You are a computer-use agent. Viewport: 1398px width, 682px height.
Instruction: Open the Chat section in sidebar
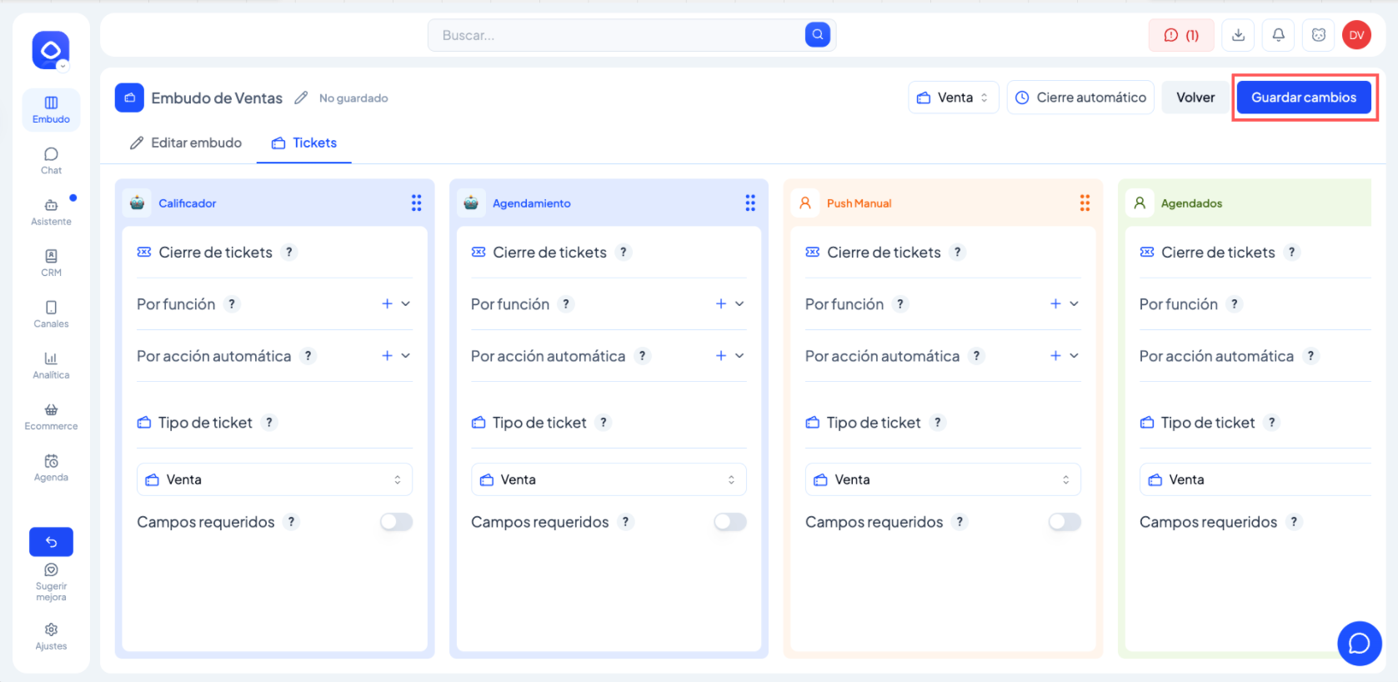tap(51, 160)
